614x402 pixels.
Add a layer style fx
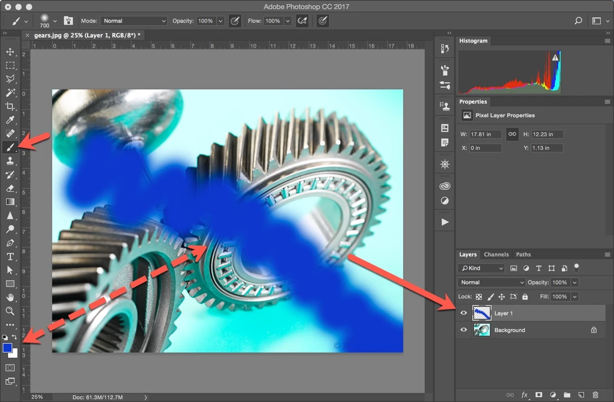(525, 395)
